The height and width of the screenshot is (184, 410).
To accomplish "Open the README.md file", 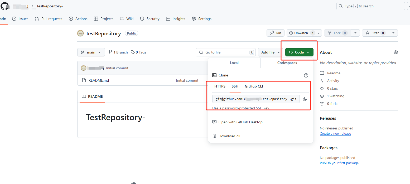I will [99, 80].
